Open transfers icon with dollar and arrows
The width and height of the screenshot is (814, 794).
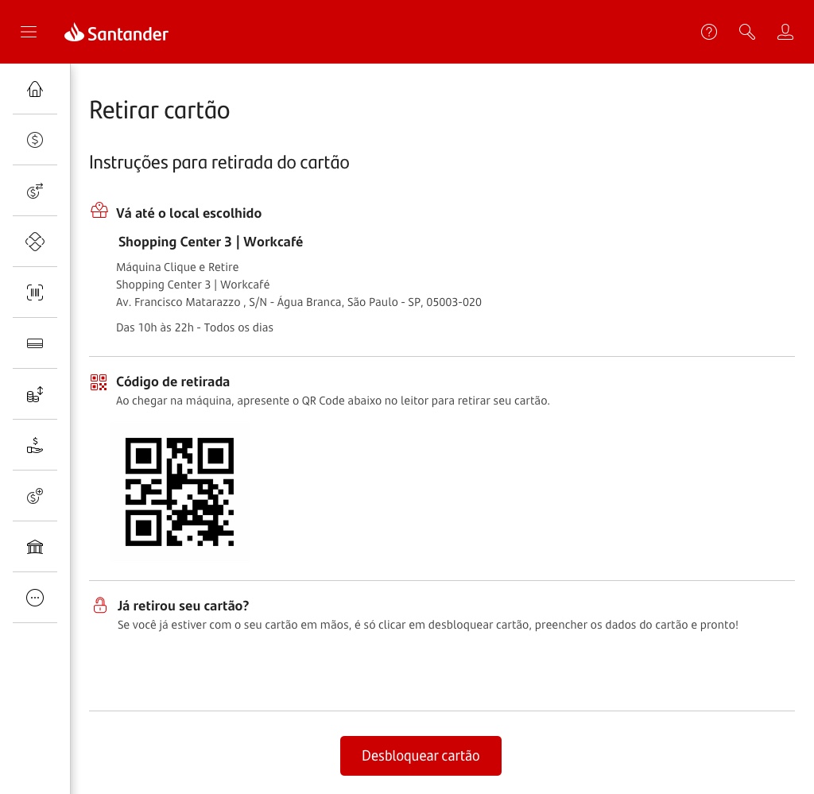pyautogui.click(x=35, y=191)
